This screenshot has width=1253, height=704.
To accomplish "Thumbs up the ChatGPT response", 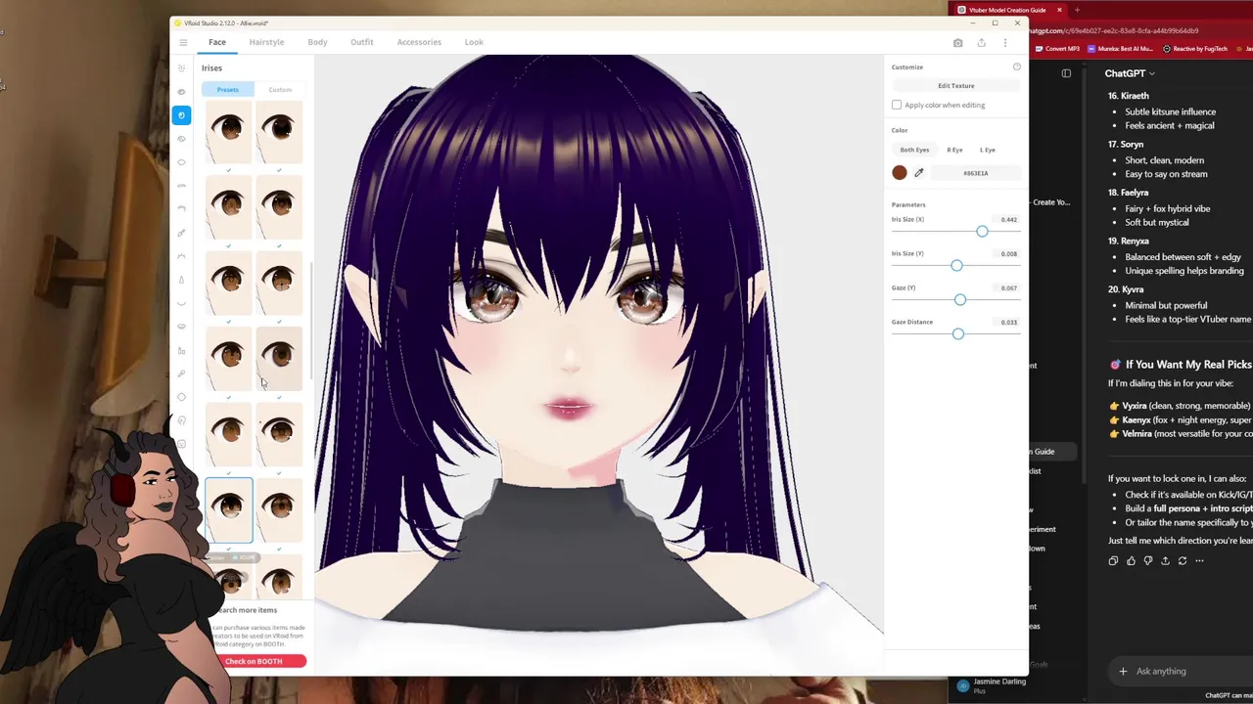I will coord(1131,561).
